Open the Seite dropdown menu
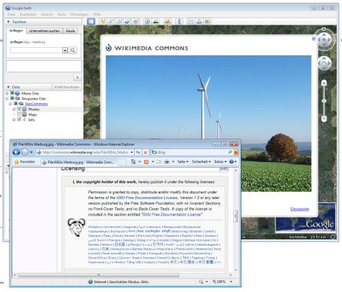The height and width of the screenshot is (292, 342). point(183,161)
